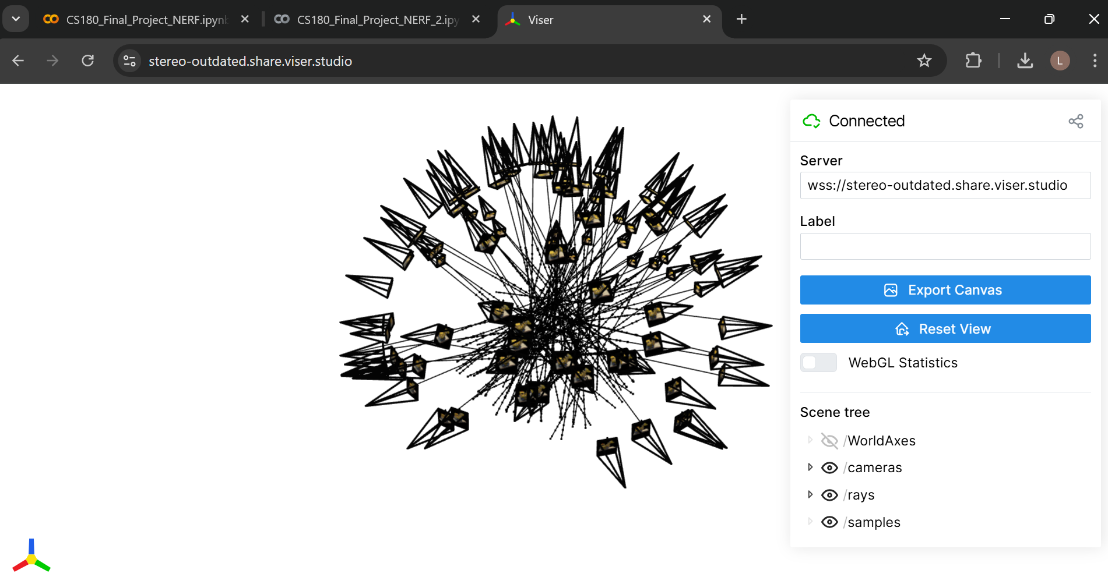The image size is (1108, 577).
Task: Hide the rays node via eye icon
Action: [x=829, y=495]
